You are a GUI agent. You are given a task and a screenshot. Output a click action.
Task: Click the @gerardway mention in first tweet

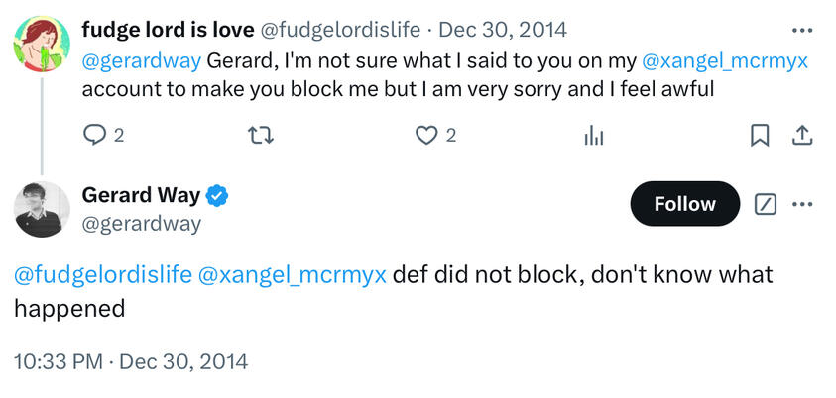click(141, 60)
